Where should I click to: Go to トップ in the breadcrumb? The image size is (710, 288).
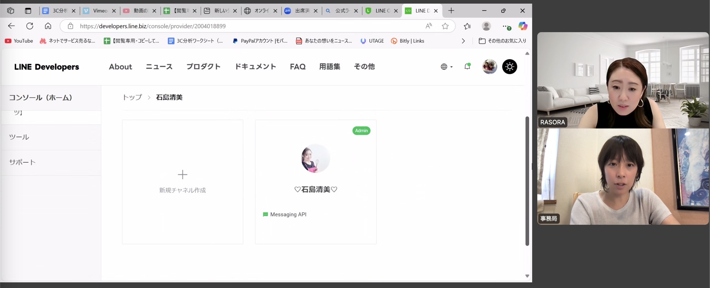pos(132,97)
